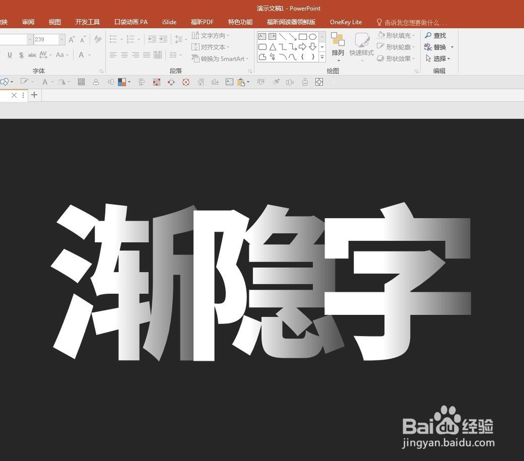This screenshot has height=461, width=524.
Task: Open the OneKey Lite tab
Action: [x=346, y=22]
